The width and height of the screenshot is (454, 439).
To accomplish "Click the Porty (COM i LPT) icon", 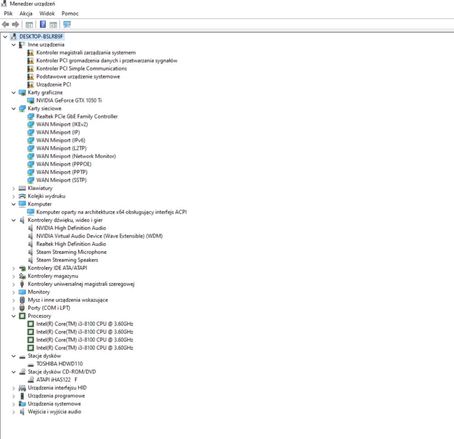I will coord(22,308).
